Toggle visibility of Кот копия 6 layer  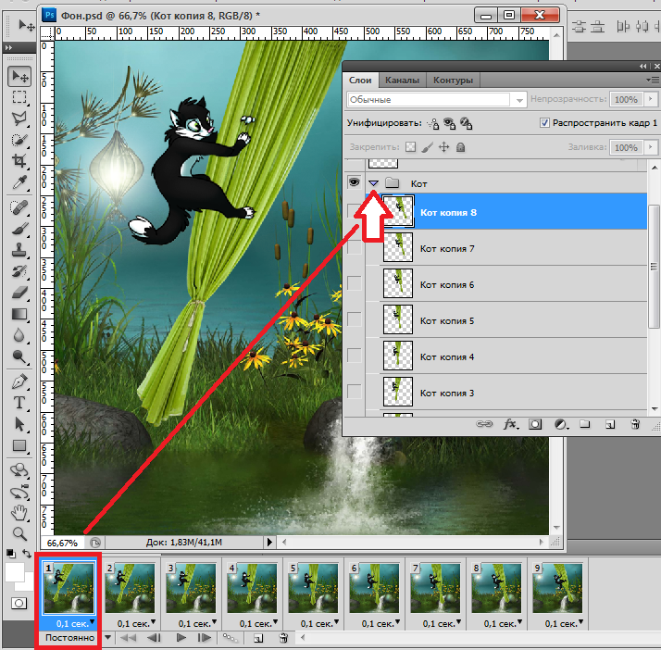coord(354,283)
